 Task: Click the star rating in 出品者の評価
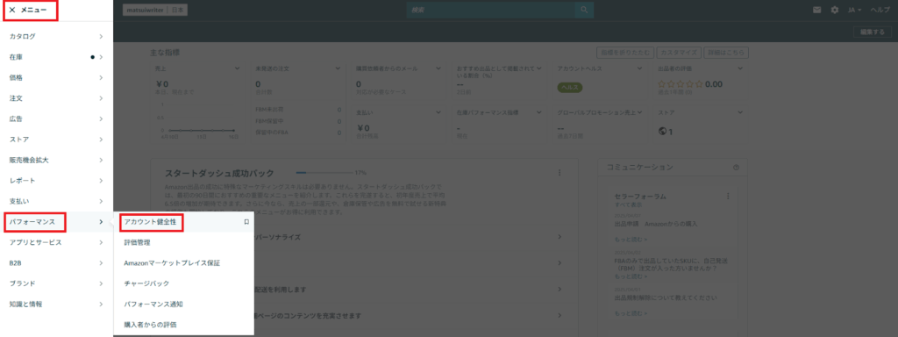tap(680, 83)
